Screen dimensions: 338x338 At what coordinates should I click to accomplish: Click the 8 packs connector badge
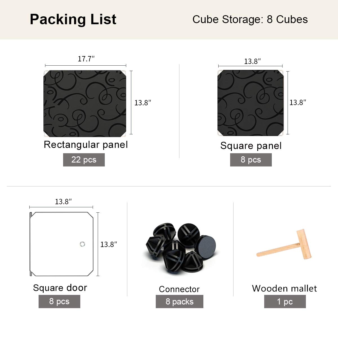click(179, 302)
